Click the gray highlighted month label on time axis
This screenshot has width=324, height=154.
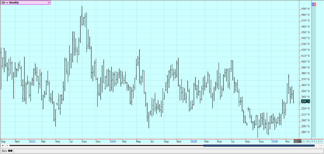(x=298, y=141)
